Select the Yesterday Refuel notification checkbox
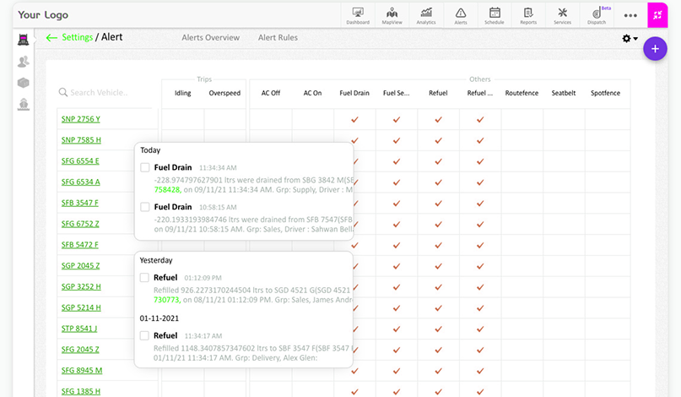The height and width of the screenshot is (397, 681). (145, 277)
